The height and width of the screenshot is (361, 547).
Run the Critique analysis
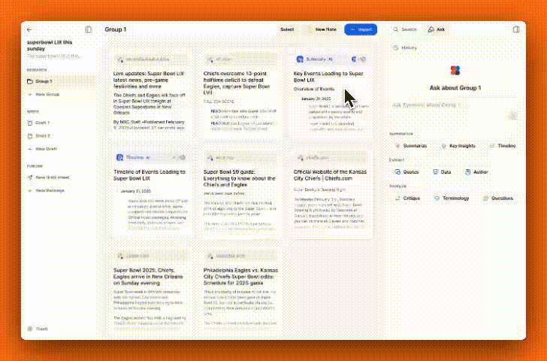tap(407, 199)
